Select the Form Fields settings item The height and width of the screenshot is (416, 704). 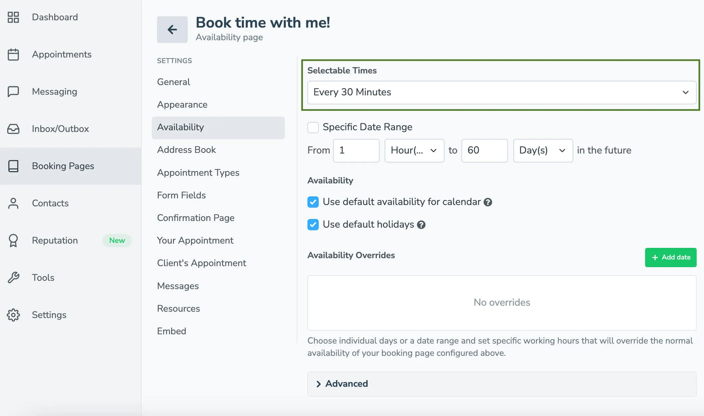(181, 195)
